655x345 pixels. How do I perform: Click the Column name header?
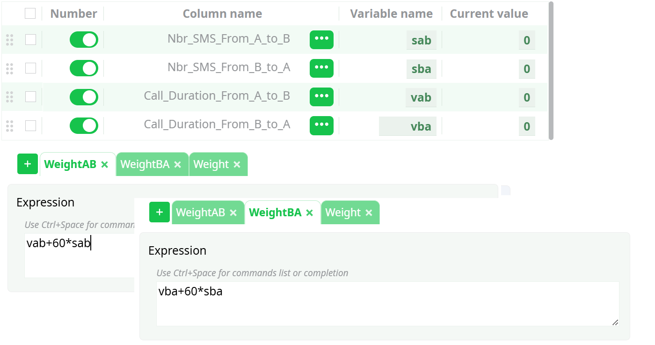coord(222,14)
